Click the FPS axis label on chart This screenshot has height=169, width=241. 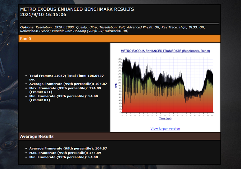[116, 86]
